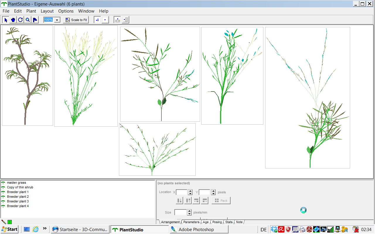The image size is (375, 234).
Task: Launch Internet Explorer from quick launch
Action: 35,229
